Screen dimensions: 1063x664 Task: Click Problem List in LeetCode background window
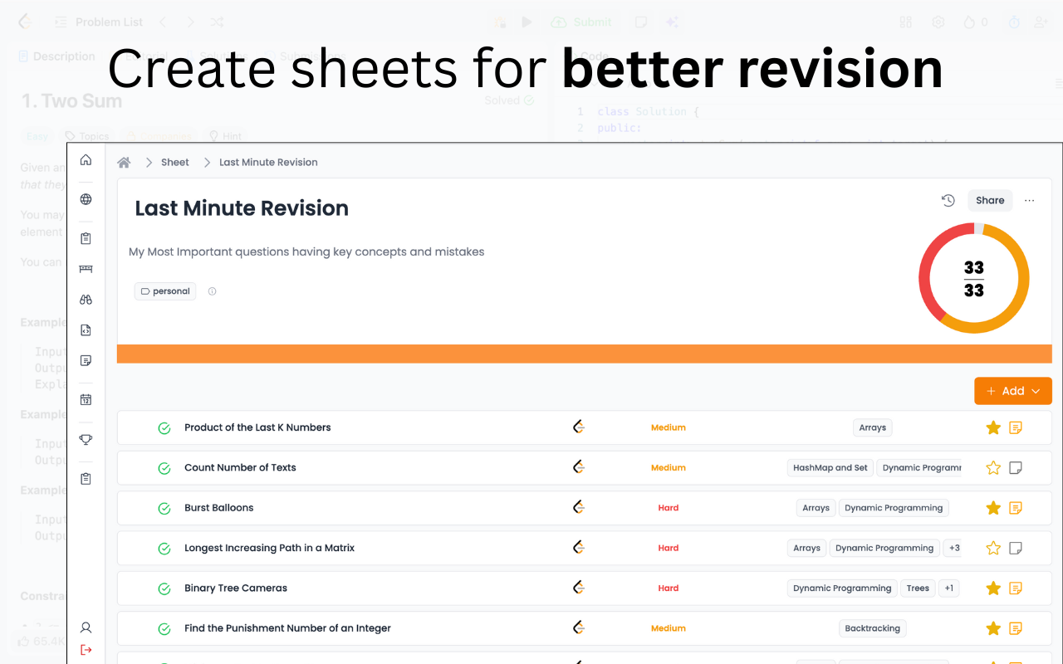pos(109,22)
